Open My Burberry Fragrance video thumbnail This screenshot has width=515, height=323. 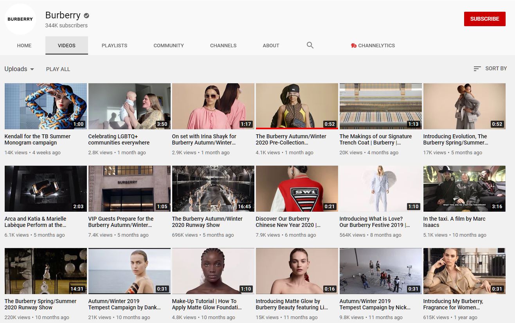(x=465, y=271)
